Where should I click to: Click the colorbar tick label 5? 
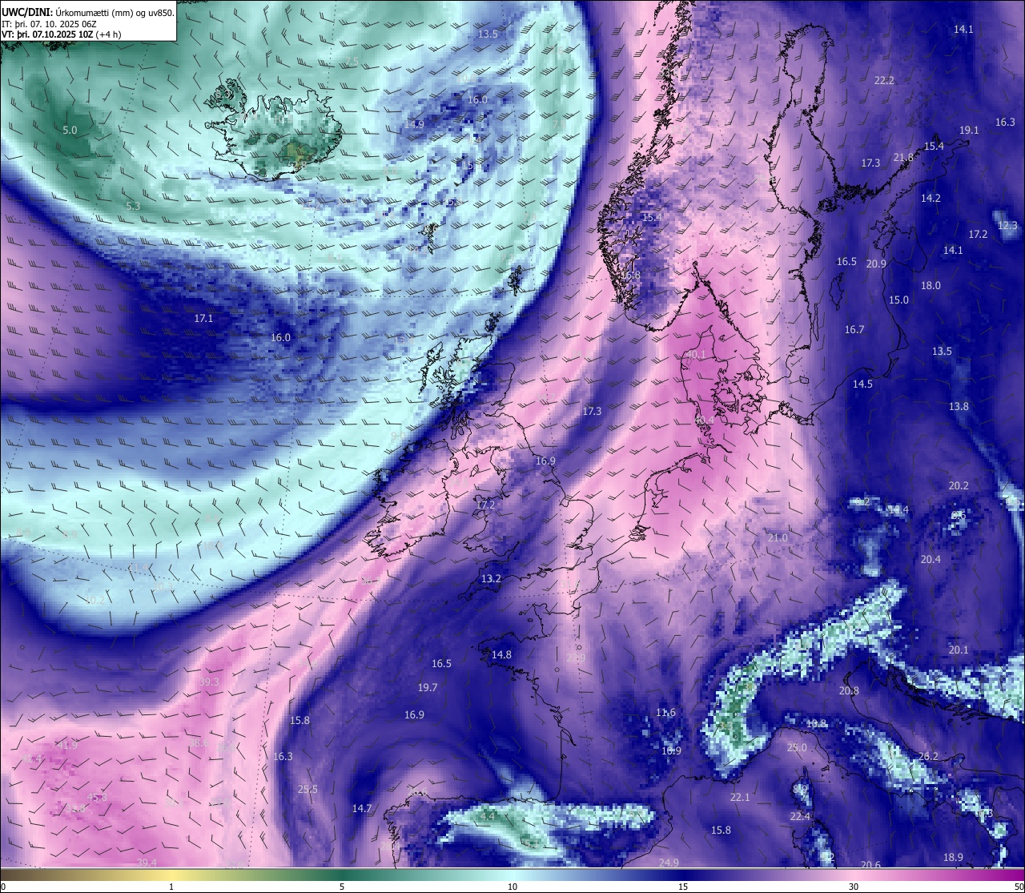pyautogui.click(x=342, y=887)
